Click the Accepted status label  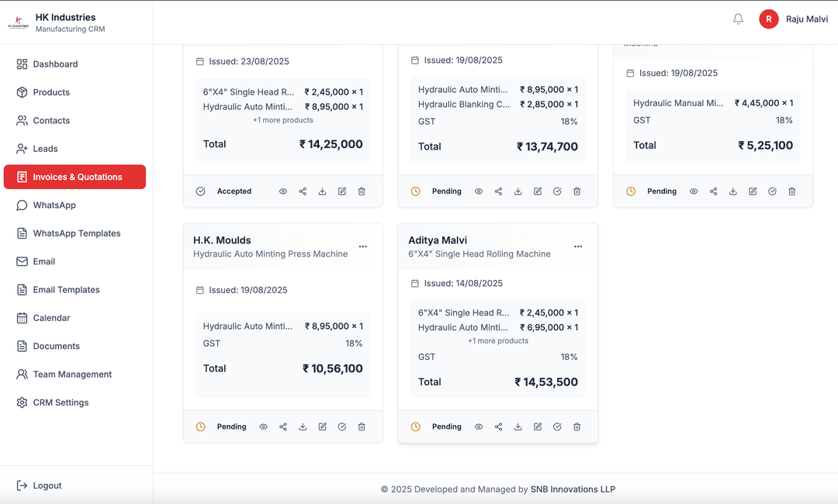(234, 192)
